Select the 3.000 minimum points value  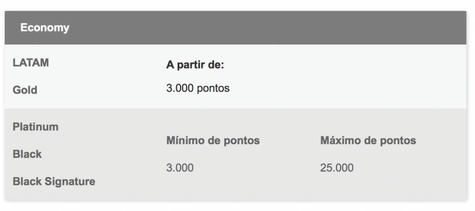click(x=180, y=168)
